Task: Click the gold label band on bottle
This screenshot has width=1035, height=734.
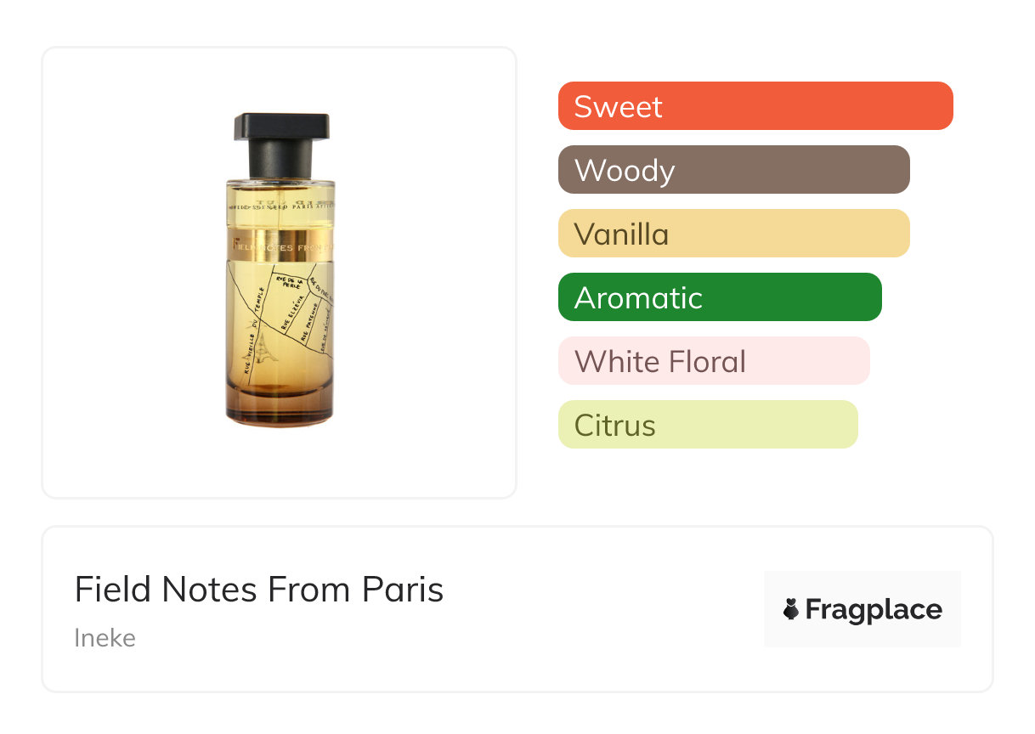Action: point(280,245)
